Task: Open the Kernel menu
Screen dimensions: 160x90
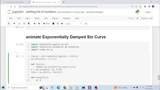Action: click(x=55, y=18)
